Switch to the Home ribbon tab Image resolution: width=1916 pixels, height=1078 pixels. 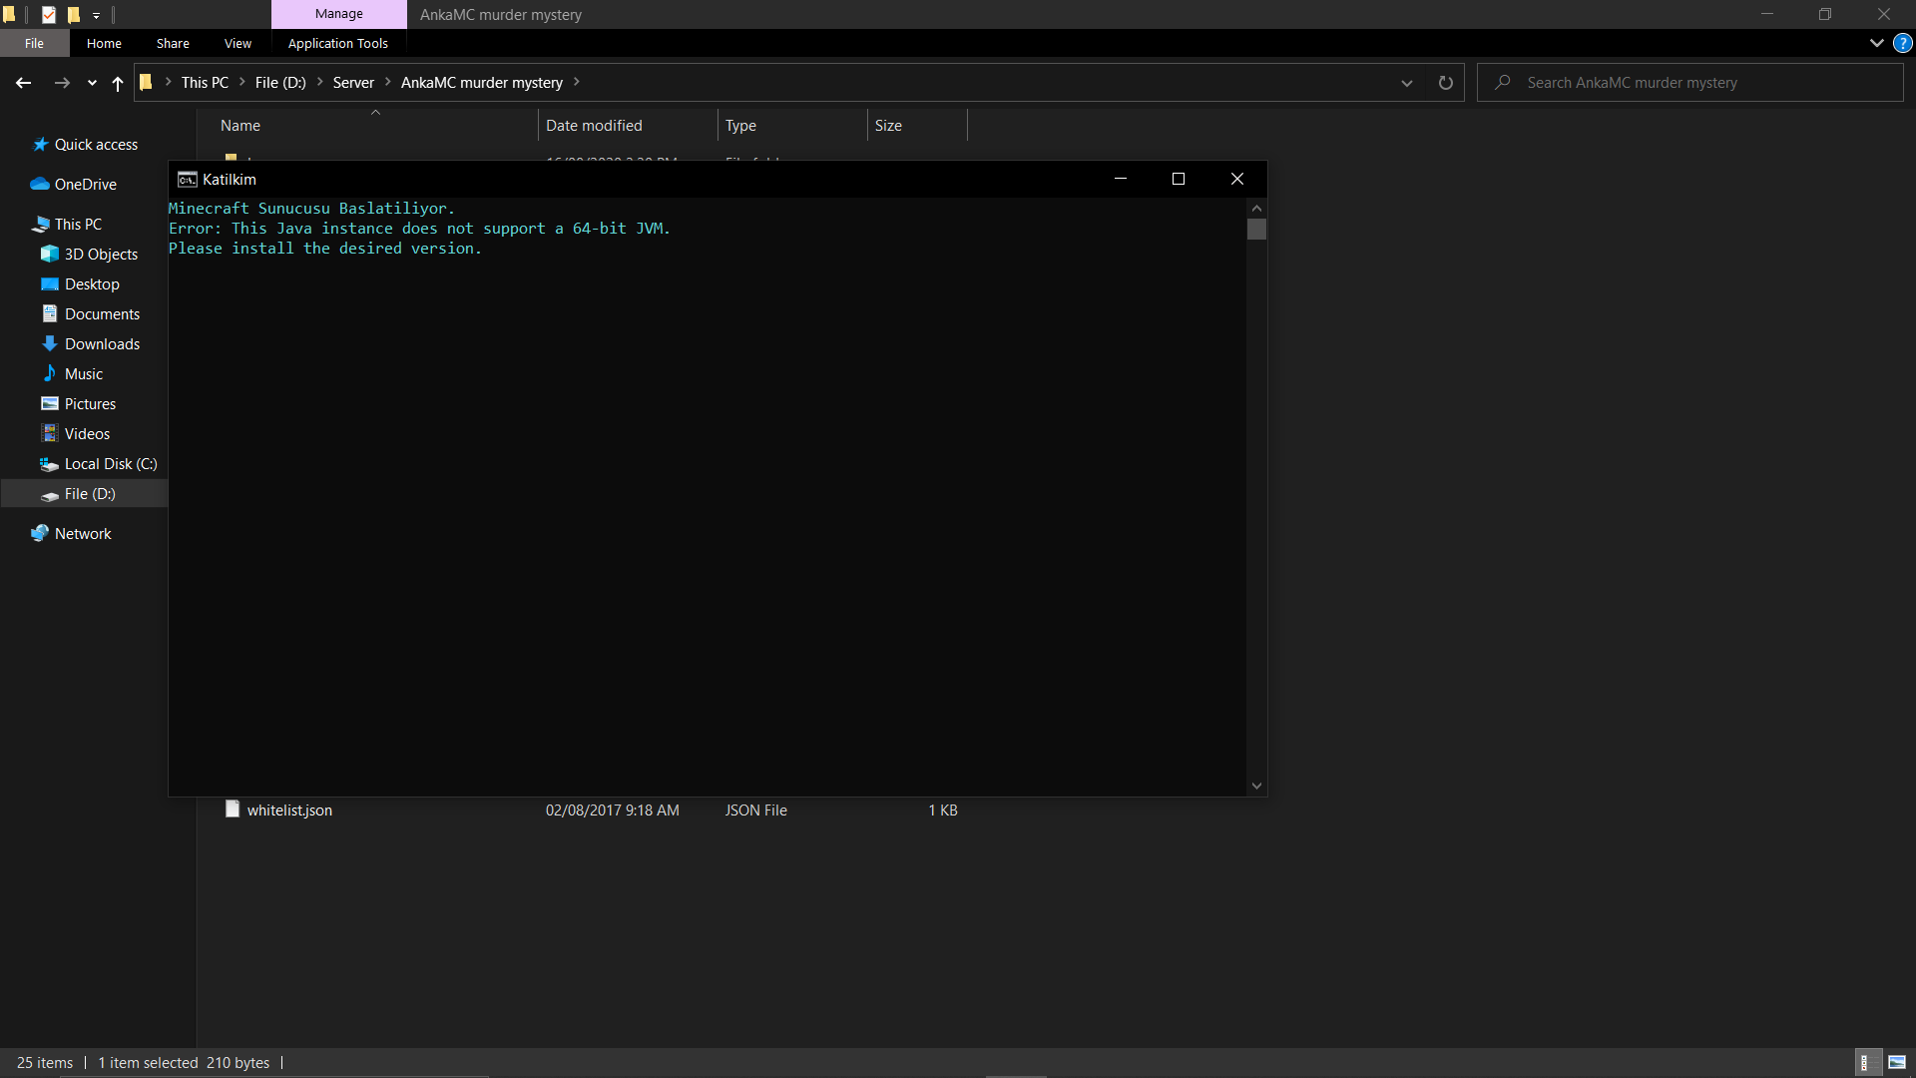coord(104,43)
